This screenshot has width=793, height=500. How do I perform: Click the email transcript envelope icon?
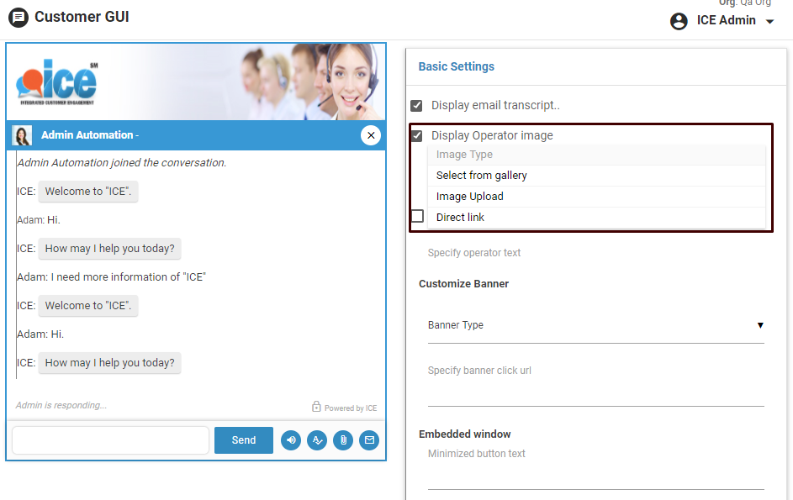click(369, 440)
